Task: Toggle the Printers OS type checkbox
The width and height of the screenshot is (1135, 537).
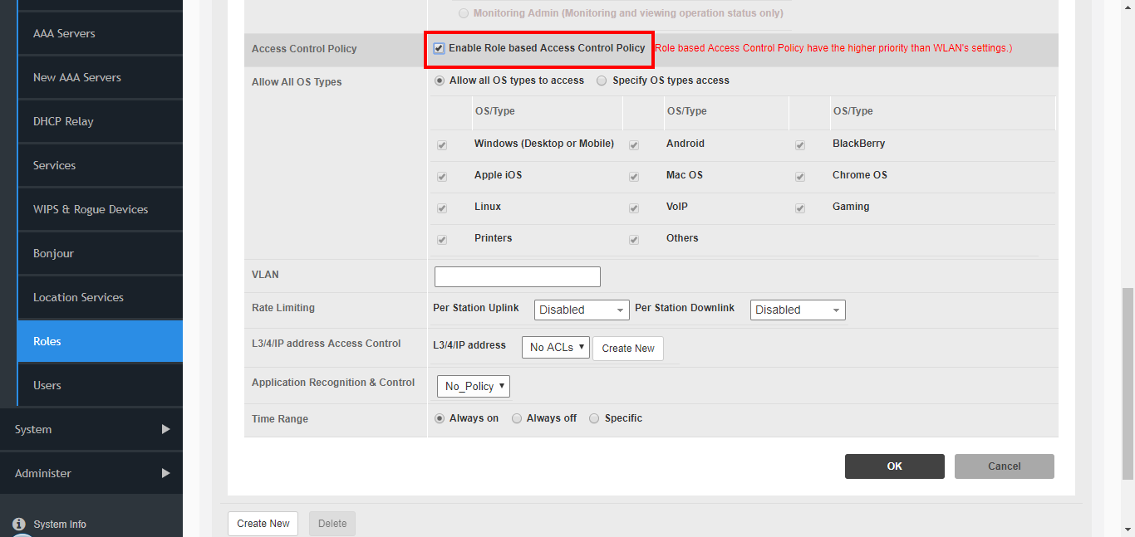Action: click(441, 239)
